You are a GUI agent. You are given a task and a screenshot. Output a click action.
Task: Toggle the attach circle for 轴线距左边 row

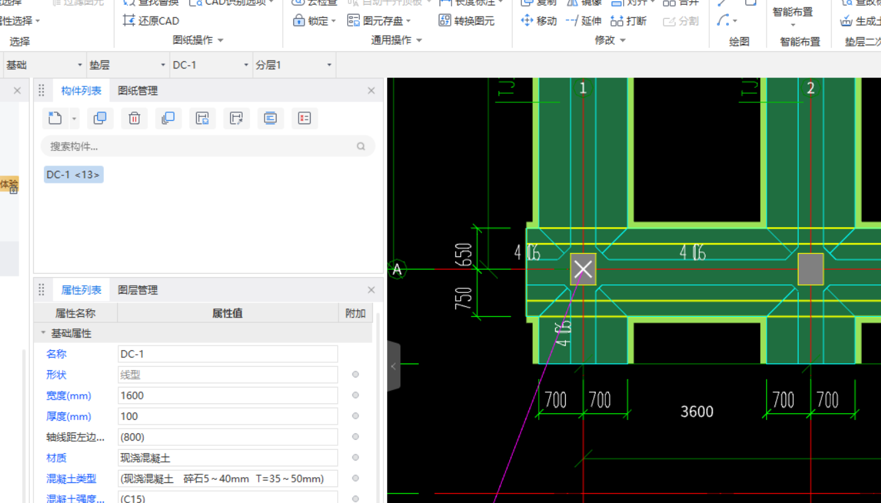click(356, 437)
